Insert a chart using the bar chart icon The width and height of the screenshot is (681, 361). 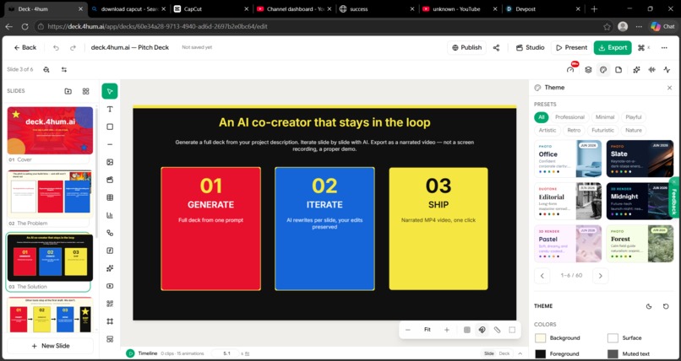tap(110, 215)
